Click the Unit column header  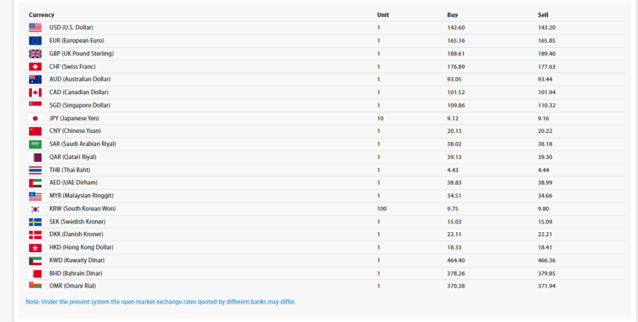pyautogui.click(x=383, y=15)
